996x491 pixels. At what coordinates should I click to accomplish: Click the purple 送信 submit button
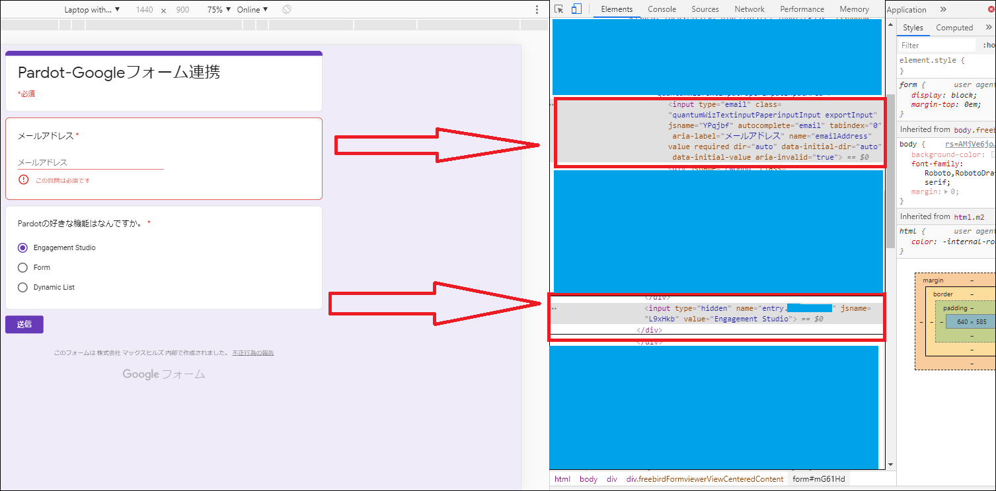click(24, 325)
